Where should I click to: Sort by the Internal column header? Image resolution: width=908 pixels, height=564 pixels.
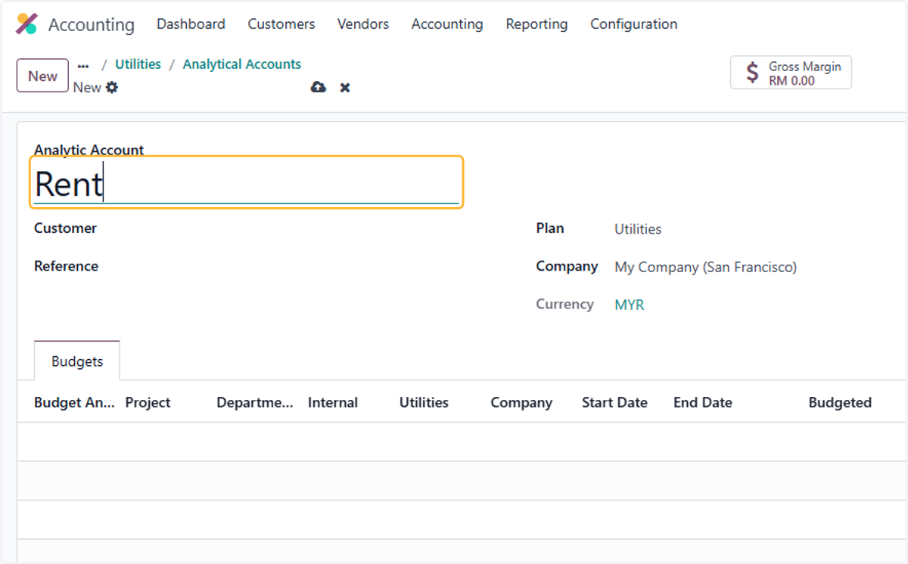pyautogui.click(x=333, y=402)
